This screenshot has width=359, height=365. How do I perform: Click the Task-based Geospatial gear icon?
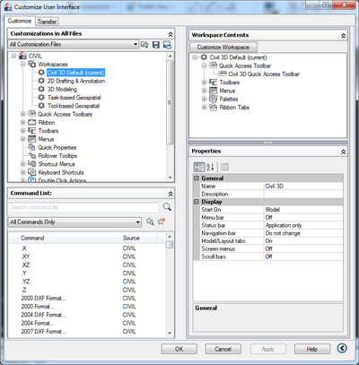click(41, 97)
